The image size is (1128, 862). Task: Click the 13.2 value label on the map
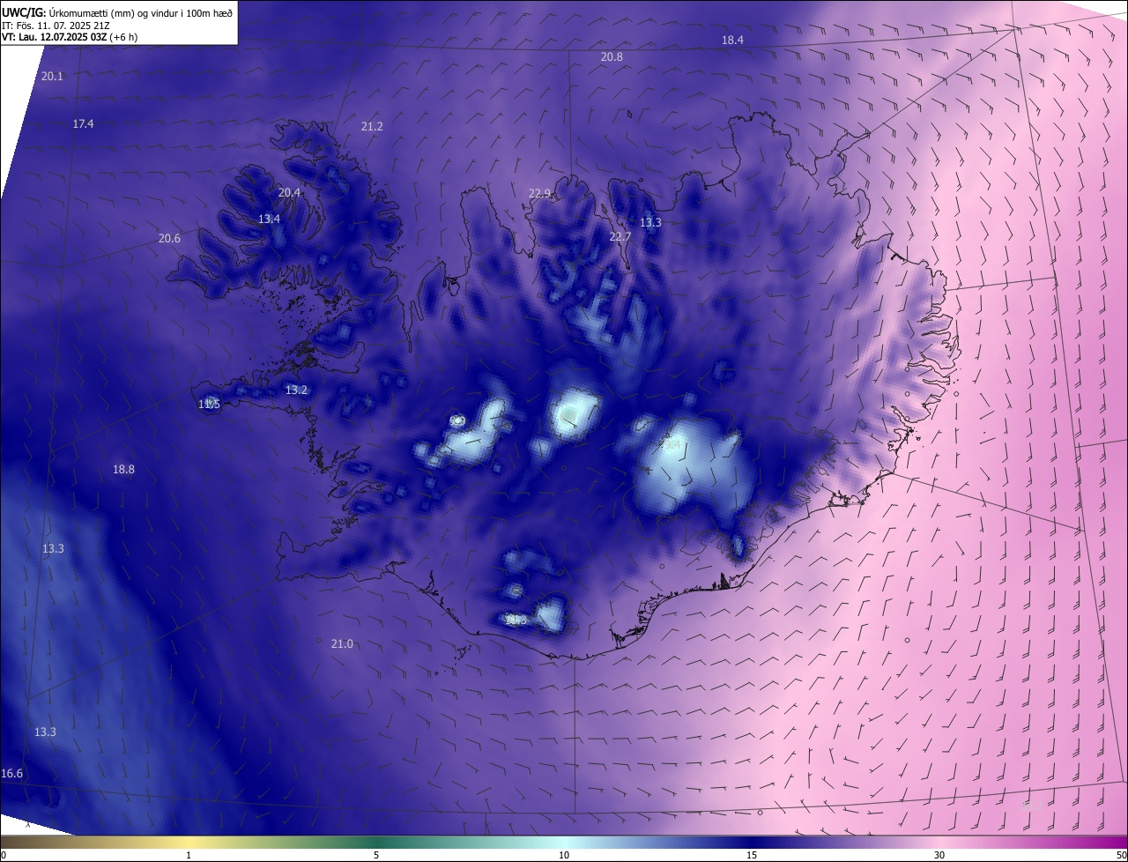(296, 390)
